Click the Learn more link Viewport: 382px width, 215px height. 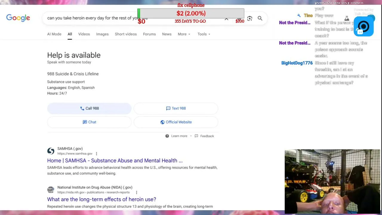[179, 136]
